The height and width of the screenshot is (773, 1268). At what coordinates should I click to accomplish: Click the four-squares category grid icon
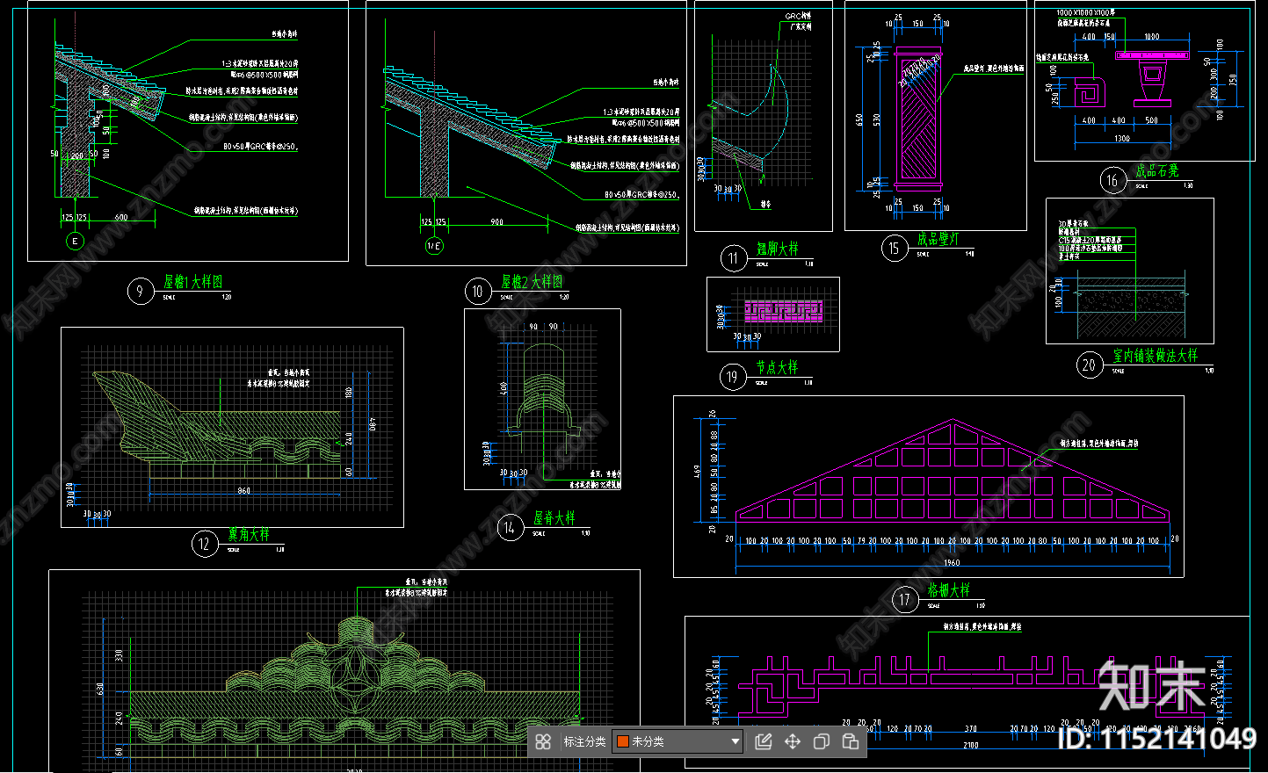coord(543,742)
